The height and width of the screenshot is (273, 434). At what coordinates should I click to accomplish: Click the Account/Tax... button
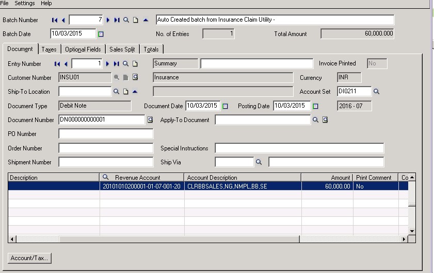(30, 258)
